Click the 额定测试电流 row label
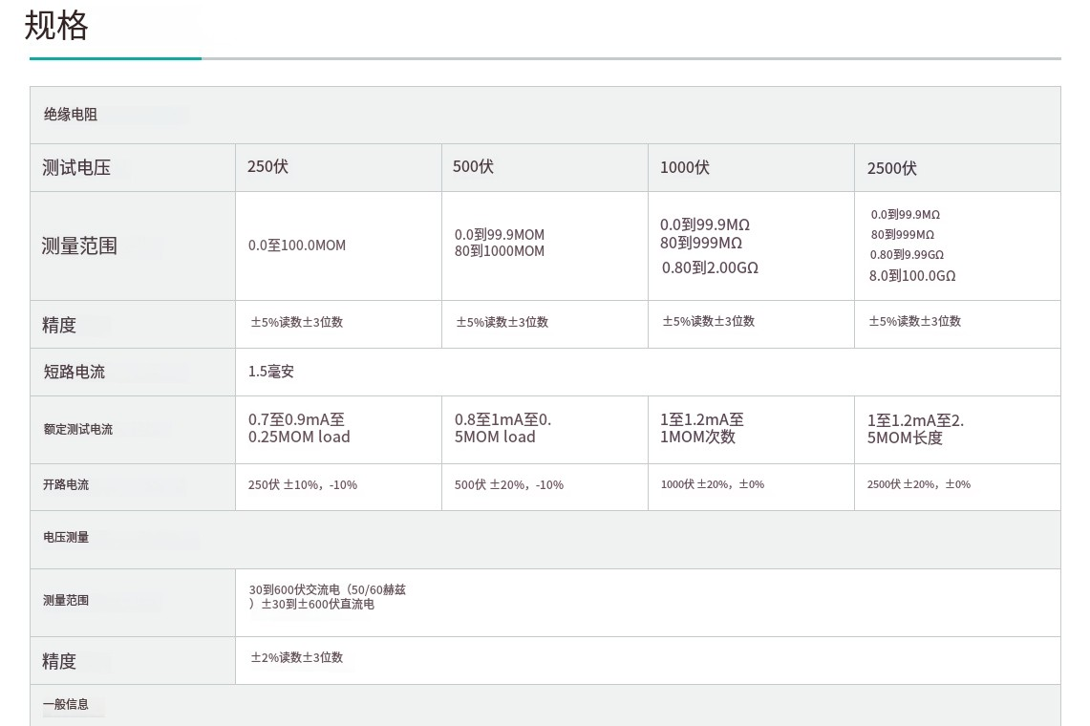Image resolution: width=1090 pixels, height=726 pixels. 77,430
